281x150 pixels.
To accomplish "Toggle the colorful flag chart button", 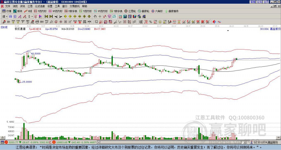I will (41, 16).
